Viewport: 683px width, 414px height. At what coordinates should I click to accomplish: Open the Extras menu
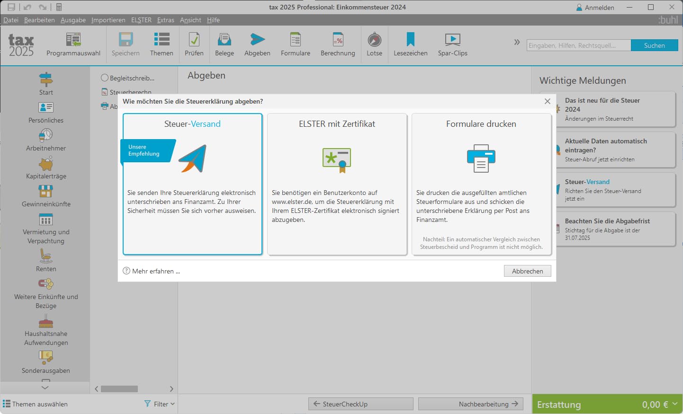[x=166, y=20]
